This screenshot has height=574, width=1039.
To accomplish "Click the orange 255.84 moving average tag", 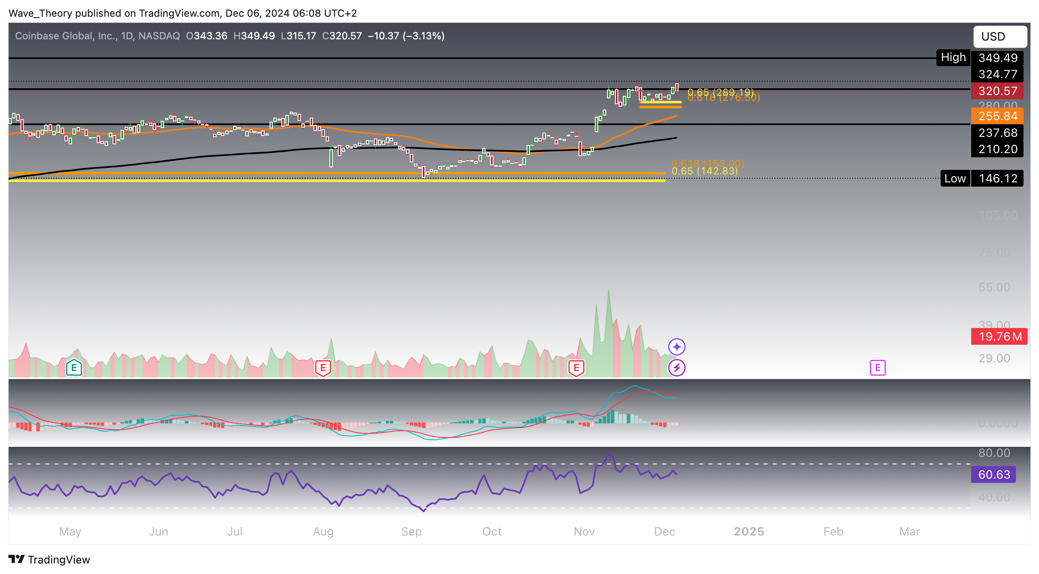I will tap(998, 116).
